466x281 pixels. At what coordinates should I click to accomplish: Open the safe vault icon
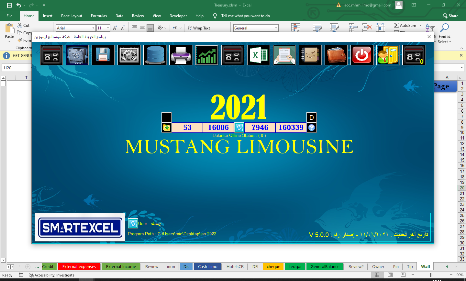[x=77, y=55]
